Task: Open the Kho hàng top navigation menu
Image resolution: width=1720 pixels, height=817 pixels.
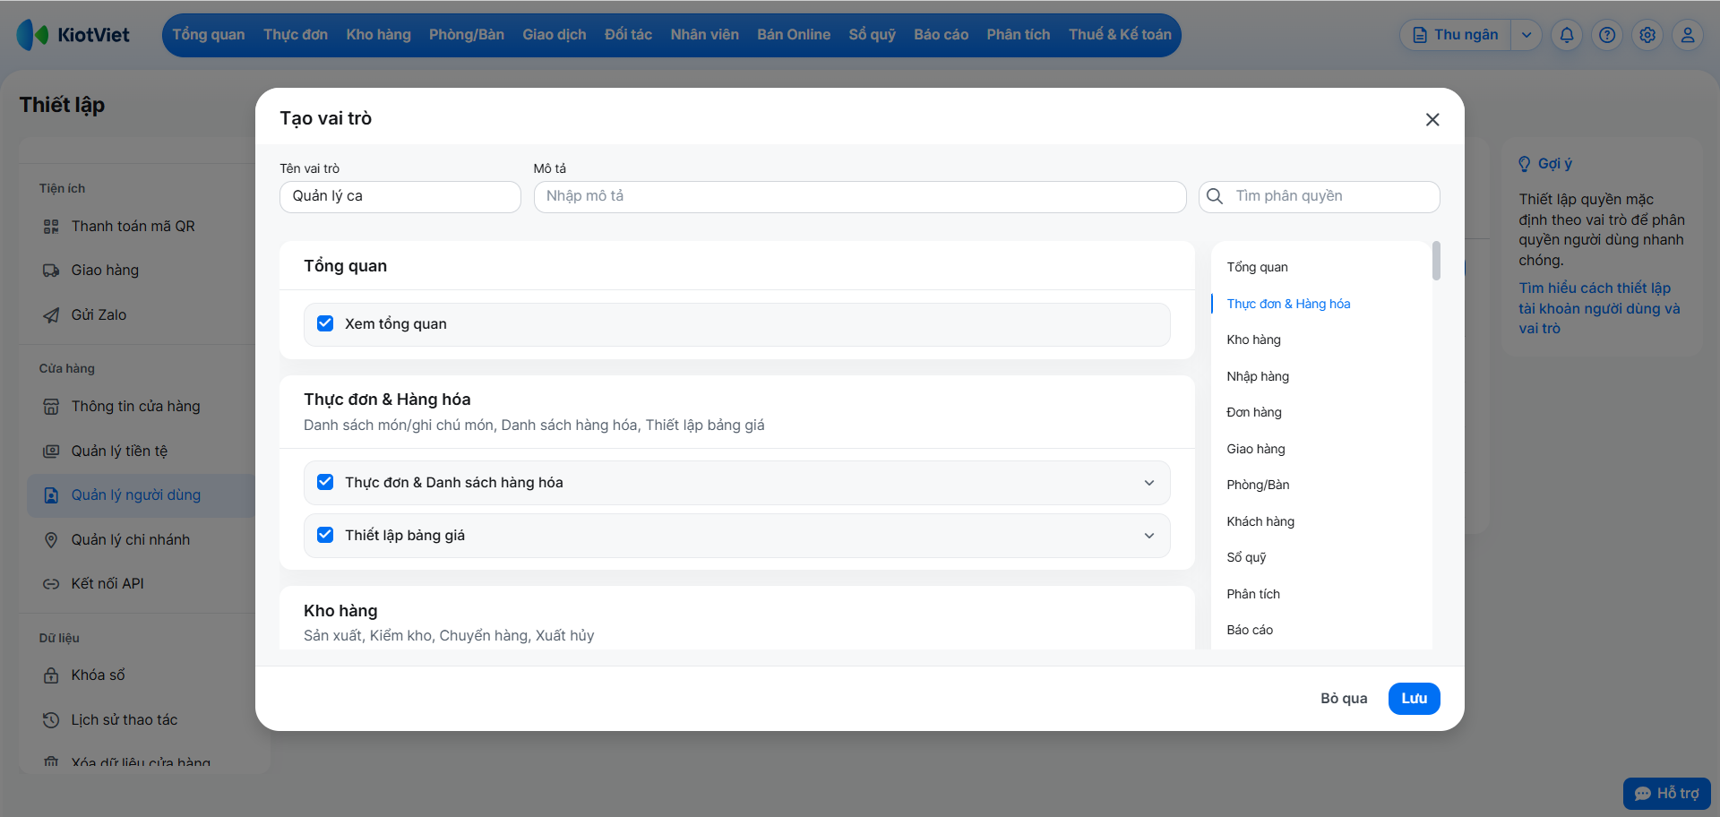Action: (x=379, y=35)
